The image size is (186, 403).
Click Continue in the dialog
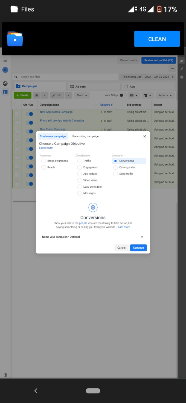pos(138,248)
